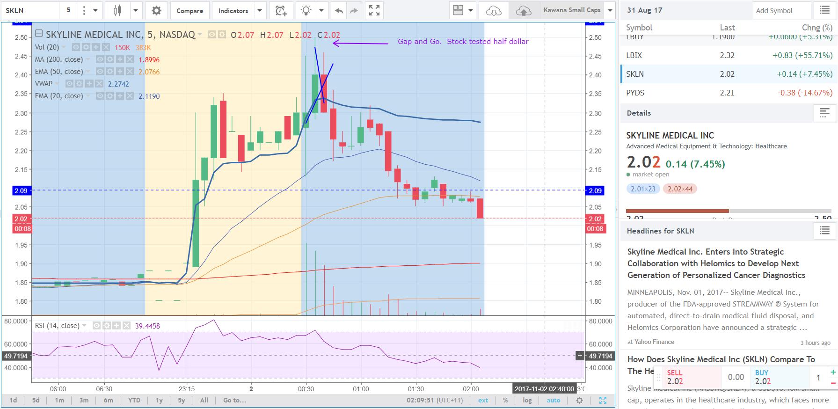Open chart properties gear in top toolbar
The height and width of the screenshot is (409, 838).
156,10
